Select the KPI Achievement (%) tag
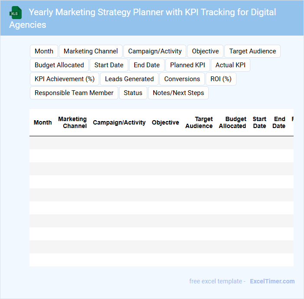The height and width of the screenshot is (299, 304). [65, 79]
